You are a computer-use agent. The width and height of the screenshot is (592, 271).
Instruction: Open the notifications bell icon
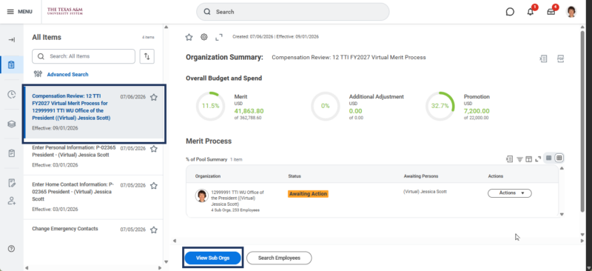(530, 12)
